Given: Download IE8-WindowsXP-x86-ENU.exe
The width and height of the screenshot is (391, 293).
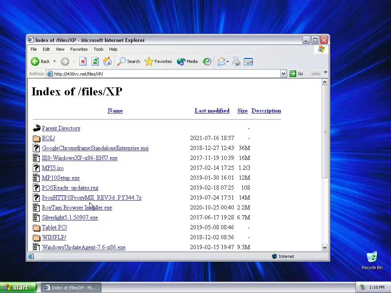Looking at the screenshot, I should click(x=79, y=158).
